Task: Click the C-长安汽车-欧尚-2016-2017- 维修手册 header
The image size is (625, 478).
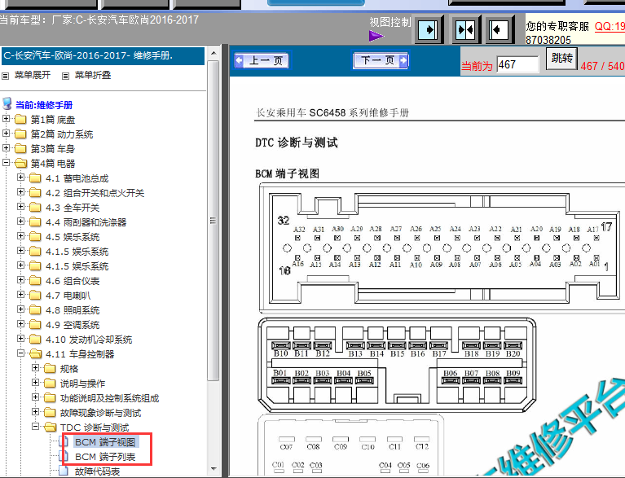Action: click(103, 55)
